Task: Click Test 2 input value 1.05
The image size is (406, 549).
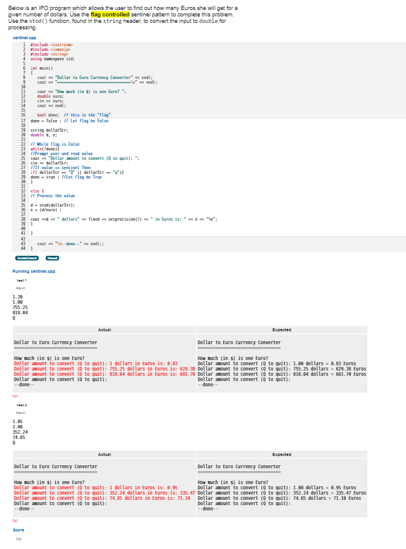Action: [18, 421]
